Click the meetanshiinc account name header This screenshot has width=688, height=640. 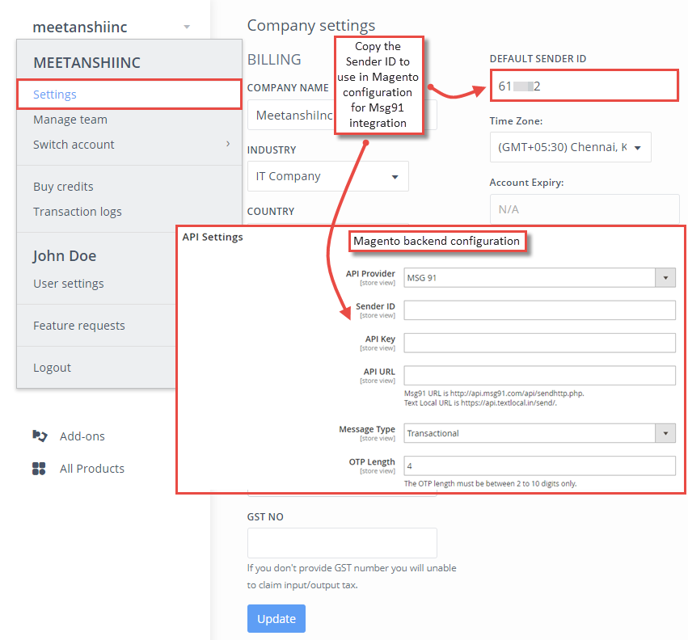coord(80,27)
